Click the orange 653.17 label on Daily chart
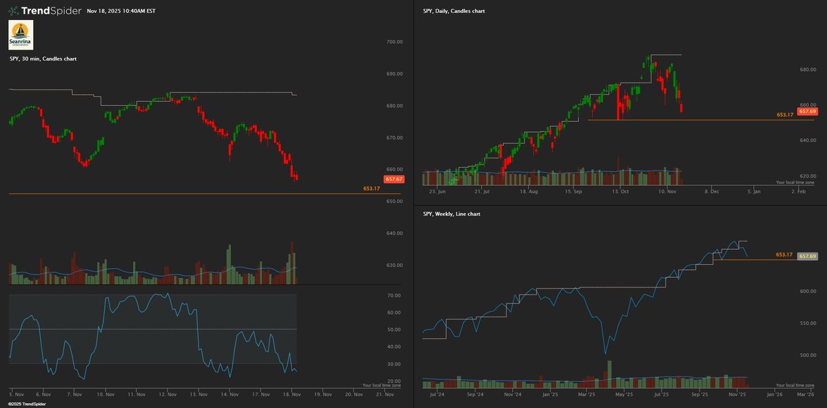 [x=785, y=115]
